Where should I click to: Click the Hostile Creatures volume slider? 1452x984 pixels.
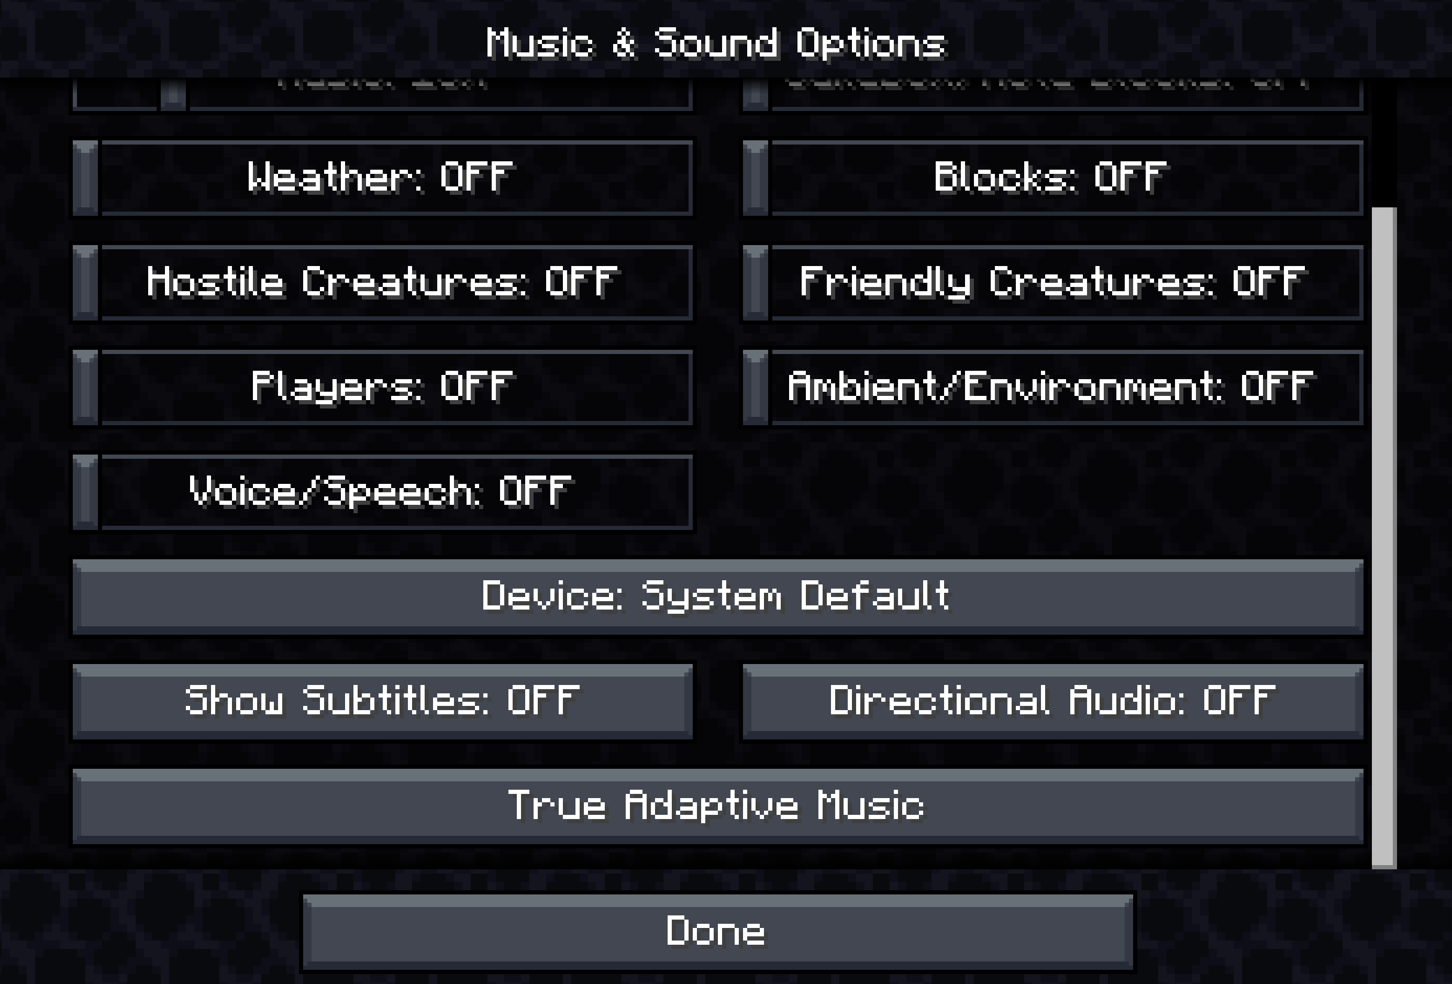382,283
